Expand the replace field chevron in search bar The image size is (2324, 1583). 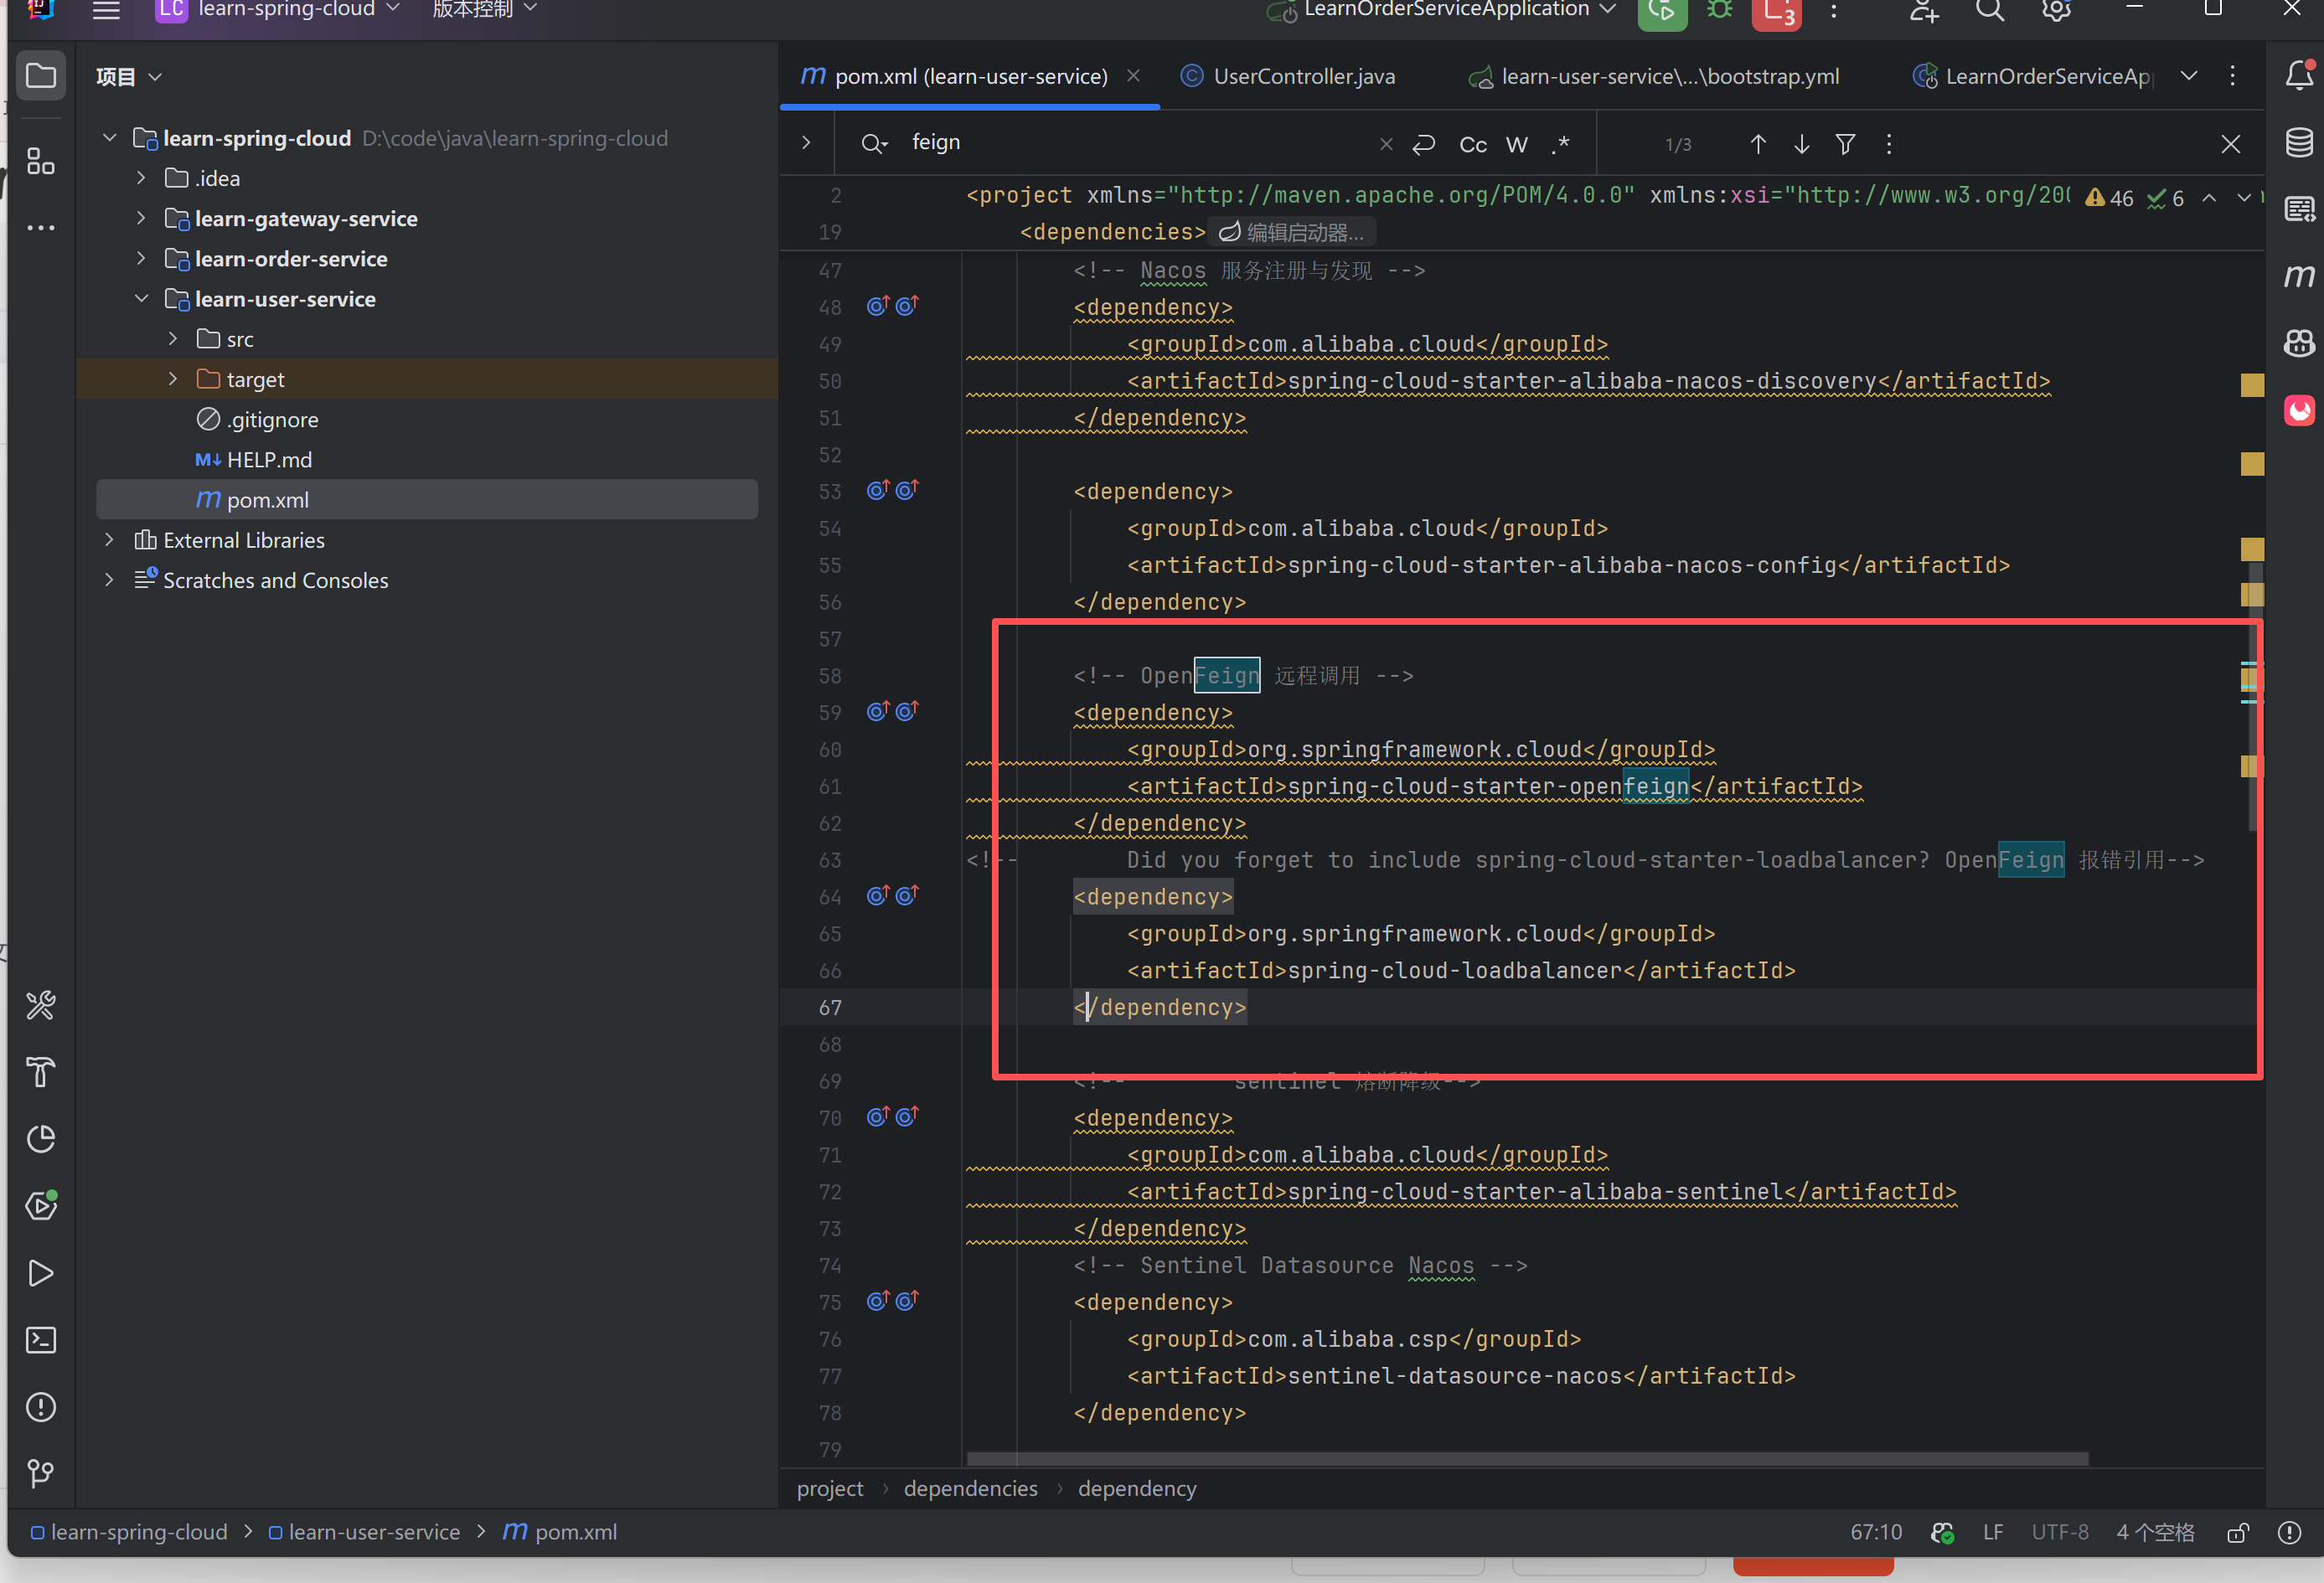(x=806, y=143)
